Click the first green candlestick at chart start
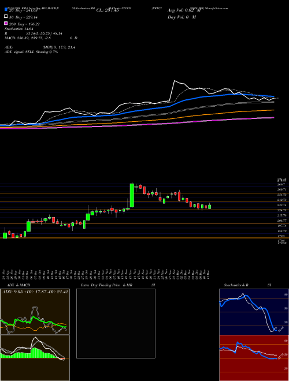The height and width of the screenshot is (381, 289). click(5, 235)
